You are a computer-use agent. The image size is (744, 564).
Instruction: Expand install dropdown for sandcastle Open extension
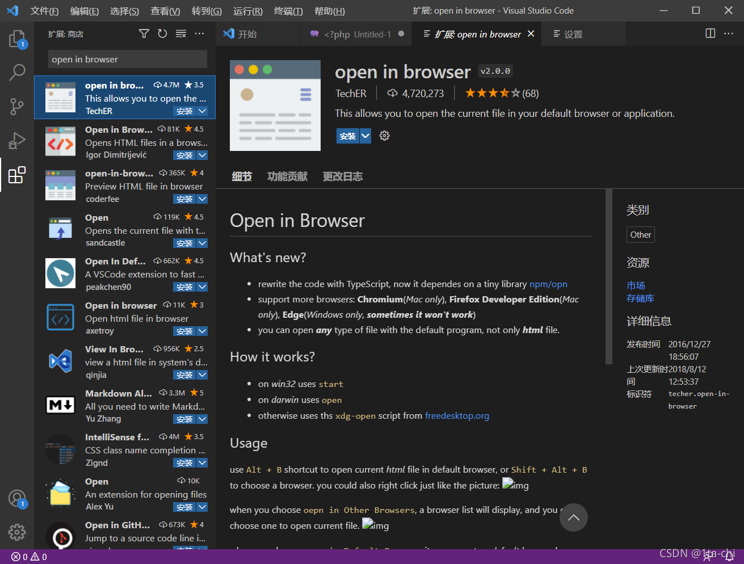[x=202, y=243]
